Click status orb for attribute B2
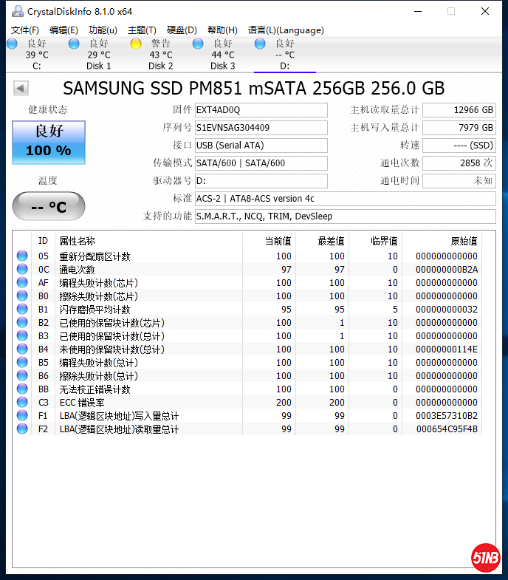508x580 pixels. (x=22, y=322)
